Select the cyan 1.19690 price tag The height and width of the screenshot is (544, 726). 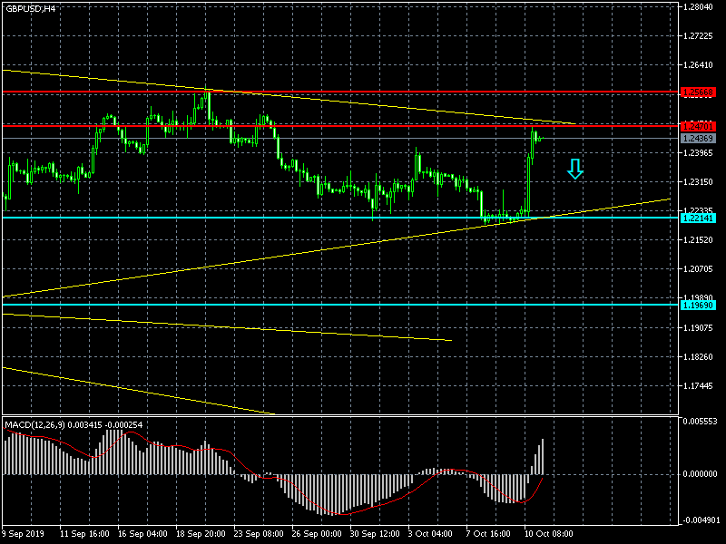[698, 305]
